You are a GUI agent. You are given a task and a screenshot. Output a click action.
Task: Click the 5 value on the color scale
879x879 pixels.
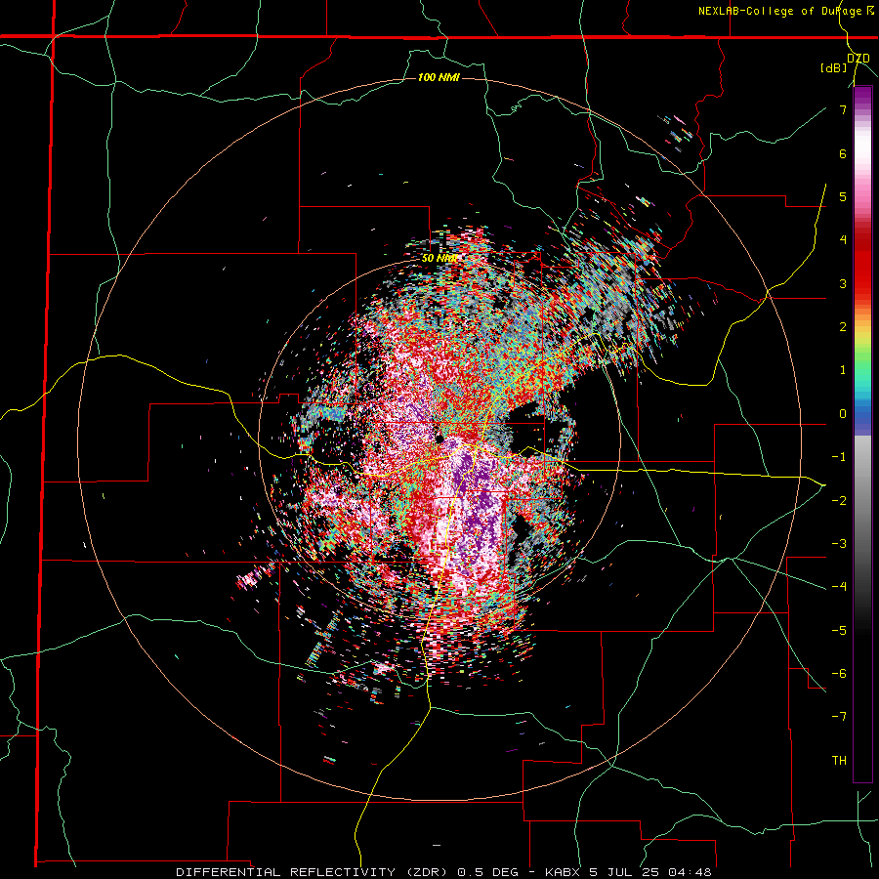(x=843, y=196)
